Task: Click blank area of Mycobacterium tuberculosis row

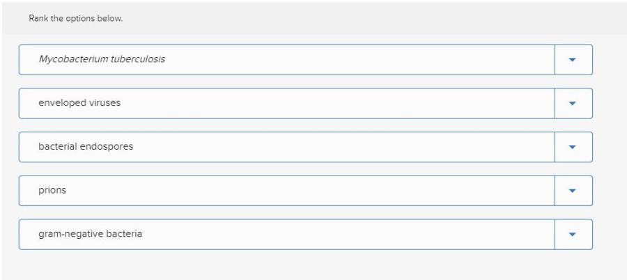Action: [348, 59]
